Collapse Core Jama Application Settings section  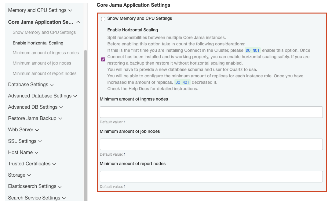point(44,22)
